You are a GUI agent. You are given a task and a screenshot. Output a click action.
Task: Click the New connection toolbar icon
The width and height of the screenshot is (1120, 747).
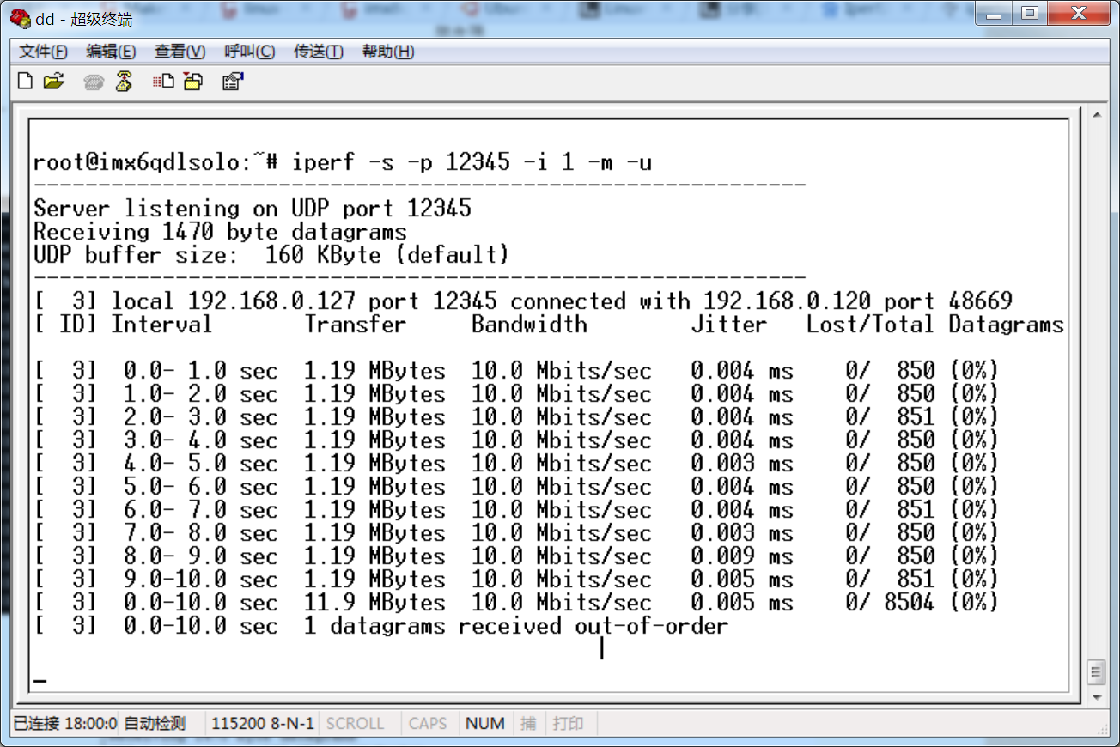pos(26,82)
